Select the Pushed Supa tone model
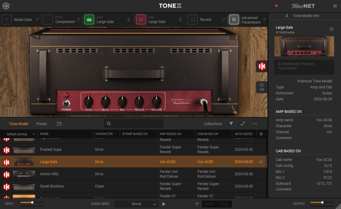 pyautogui.click(x=133, y=150)
